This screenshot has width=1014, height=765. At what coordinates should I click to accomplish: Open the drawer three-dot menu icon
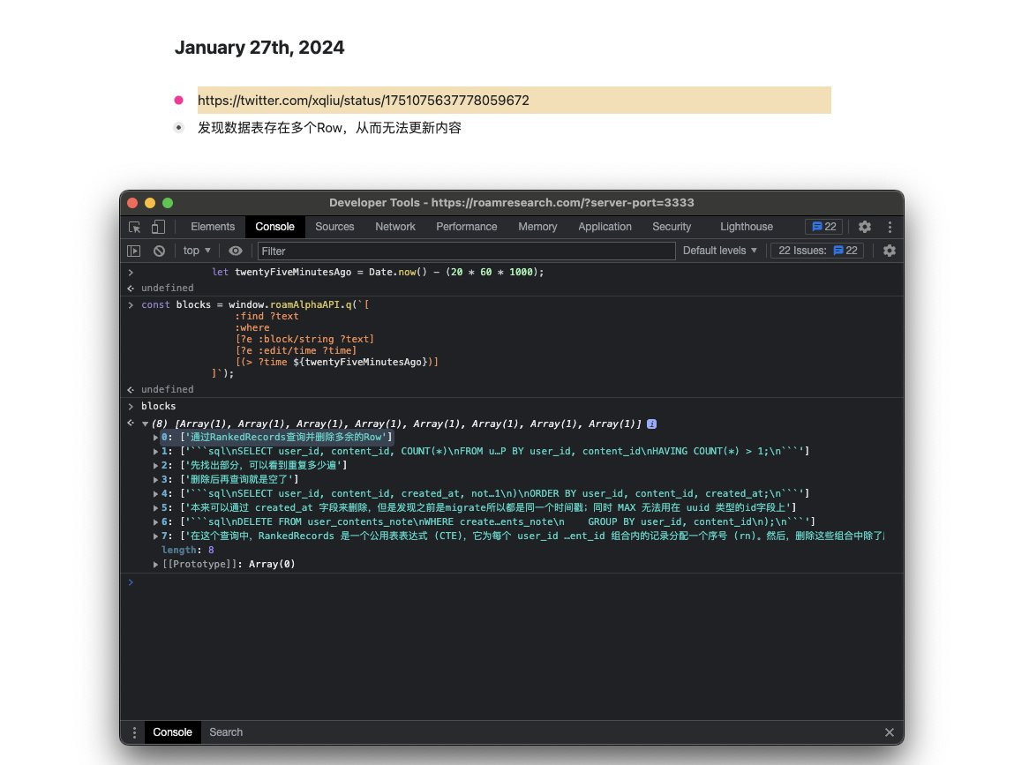134,732
